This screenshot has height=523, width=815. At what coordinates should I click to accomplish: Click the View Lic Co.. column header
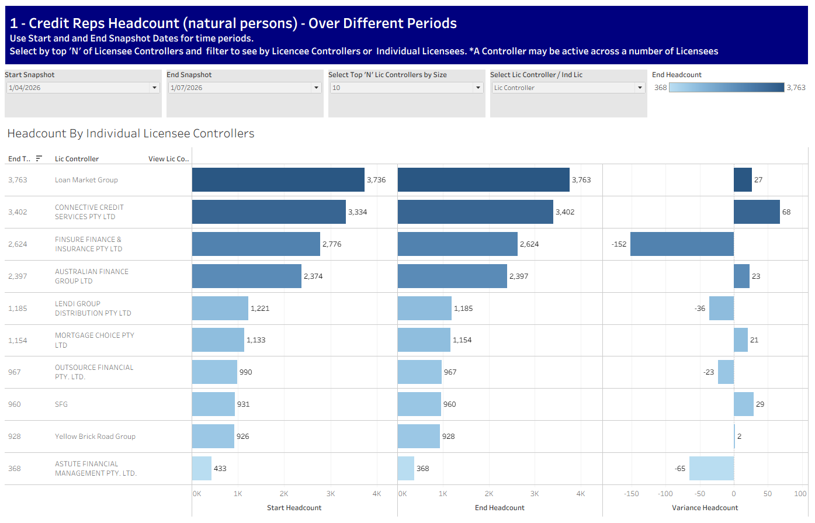[x=168, y=159]
